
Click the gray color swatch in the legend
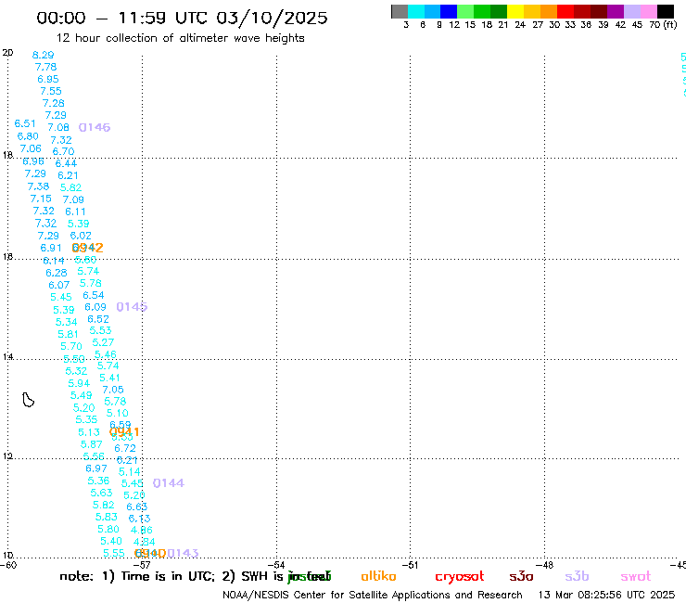coord(400,11)
